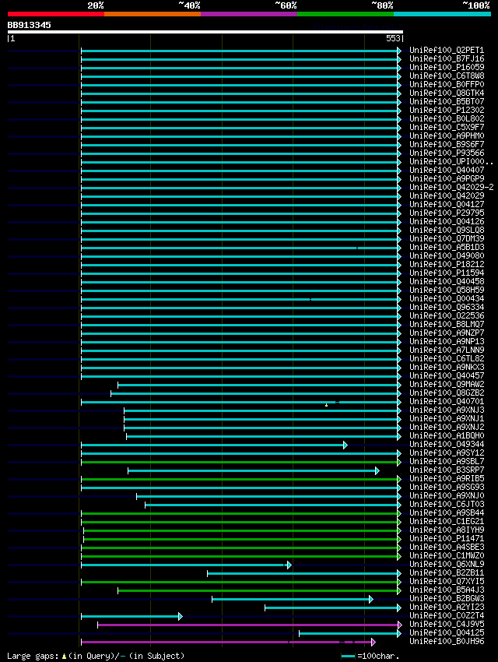Click the Large gaps legend text
Viewport: 498px width, 662px height.
point(96,656)
